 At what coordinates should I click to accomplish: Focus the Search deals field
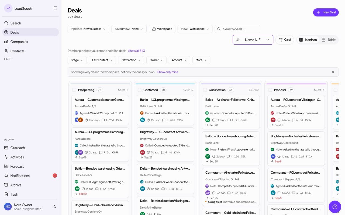pyautogui.click(x=237, y=29)
